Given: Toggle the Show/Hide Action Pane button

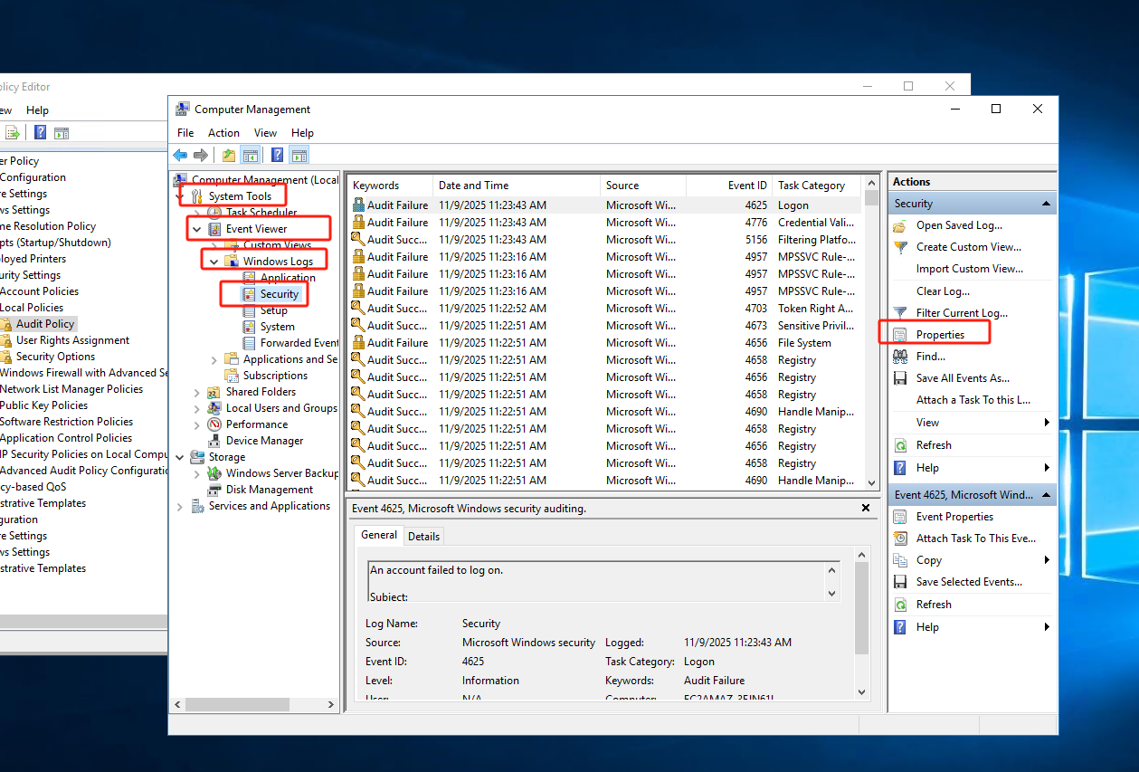Looking at the screenshot, I should [299, 156].
